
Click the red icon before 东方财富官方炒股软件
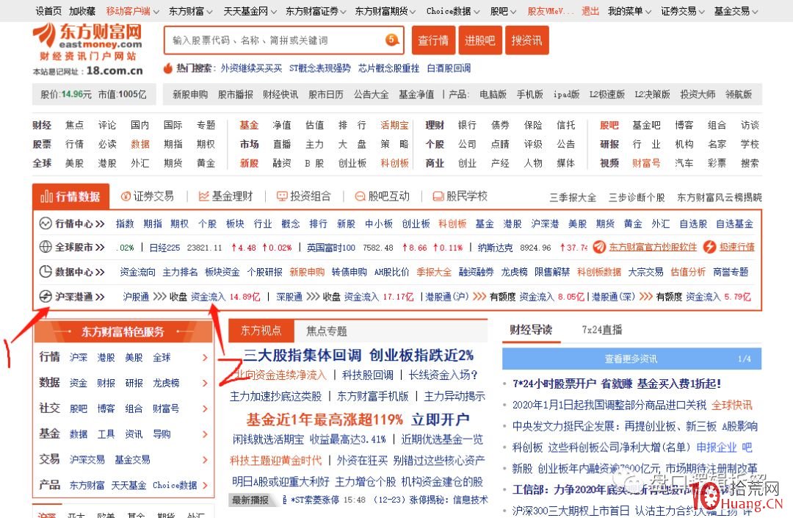click(599, 247)
